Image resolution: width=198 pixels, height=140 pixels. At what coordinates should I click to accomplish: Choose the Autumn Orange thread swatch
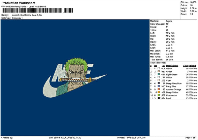(x=159, y=89)
